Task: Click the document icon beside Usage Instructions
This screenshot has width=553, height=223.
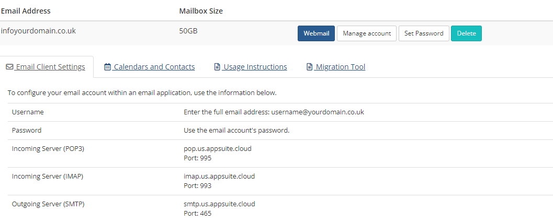Action: pyautogui.click(x=217, y=67)
